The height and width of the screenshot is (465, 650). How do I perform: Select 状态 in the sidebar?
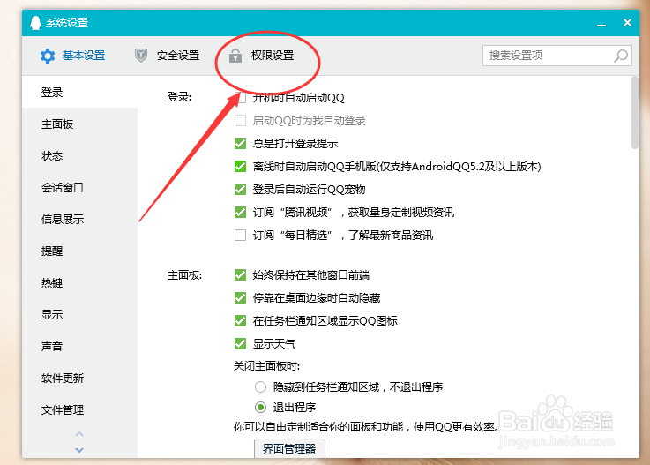79,156
